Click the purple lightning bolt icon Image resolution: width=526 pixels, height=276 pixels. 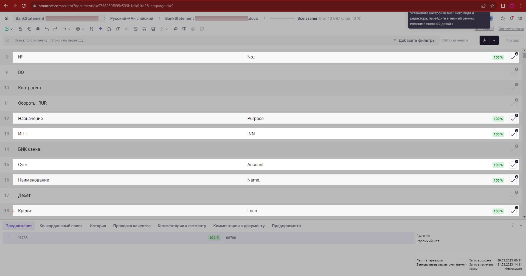100,29
